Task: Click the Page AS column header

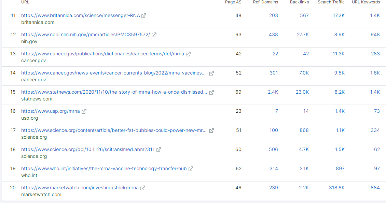Action: click(233, 2)
